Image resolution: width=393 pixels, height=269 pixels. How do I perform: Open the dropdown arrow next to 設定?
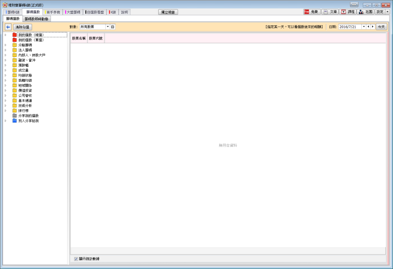[387, 12]
